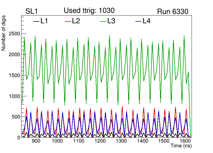Click the 1500 tick label on y-axis
The width and height of the screenshot is (213, 153).
point(14,75)
